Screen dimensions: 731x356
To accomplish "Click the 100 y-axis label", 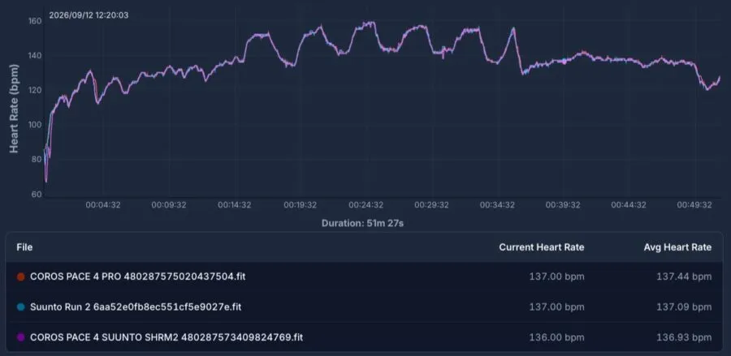I will tap(36, 125).
